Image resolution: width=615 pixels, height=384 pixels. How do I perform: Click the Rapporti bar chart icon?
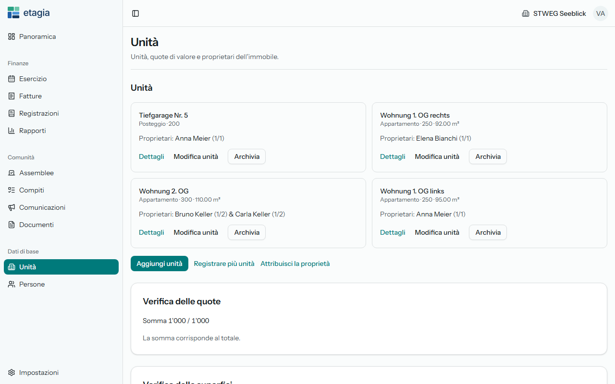point(12,131)
